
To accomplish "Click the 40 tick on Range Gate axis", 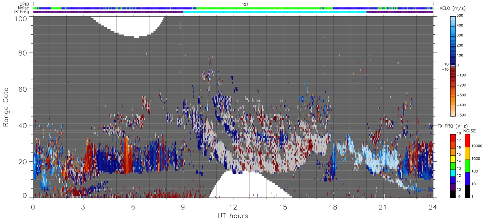I will (23, 125).
